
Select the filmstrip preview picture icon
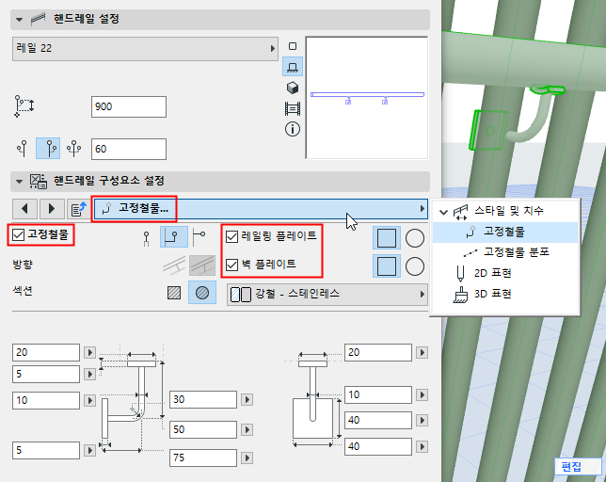pos(293,108)
